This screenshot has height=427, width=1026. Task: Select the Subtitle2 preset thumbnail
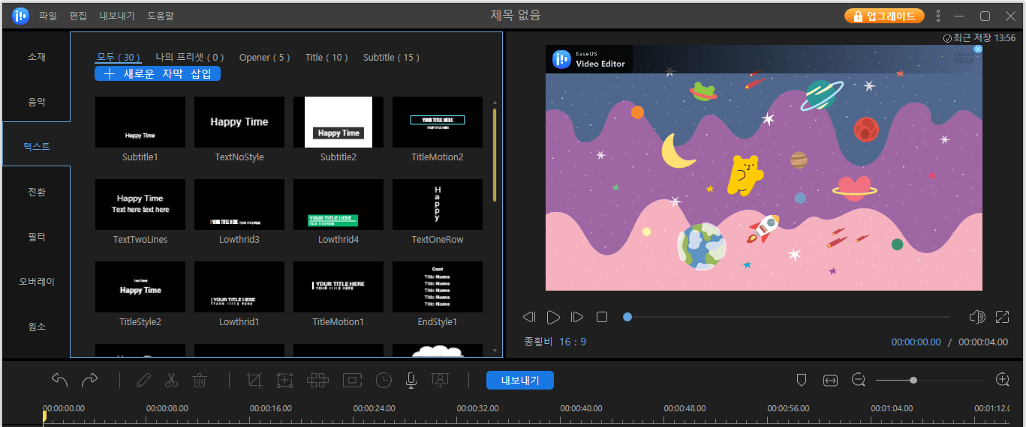[x=338, y=122]
